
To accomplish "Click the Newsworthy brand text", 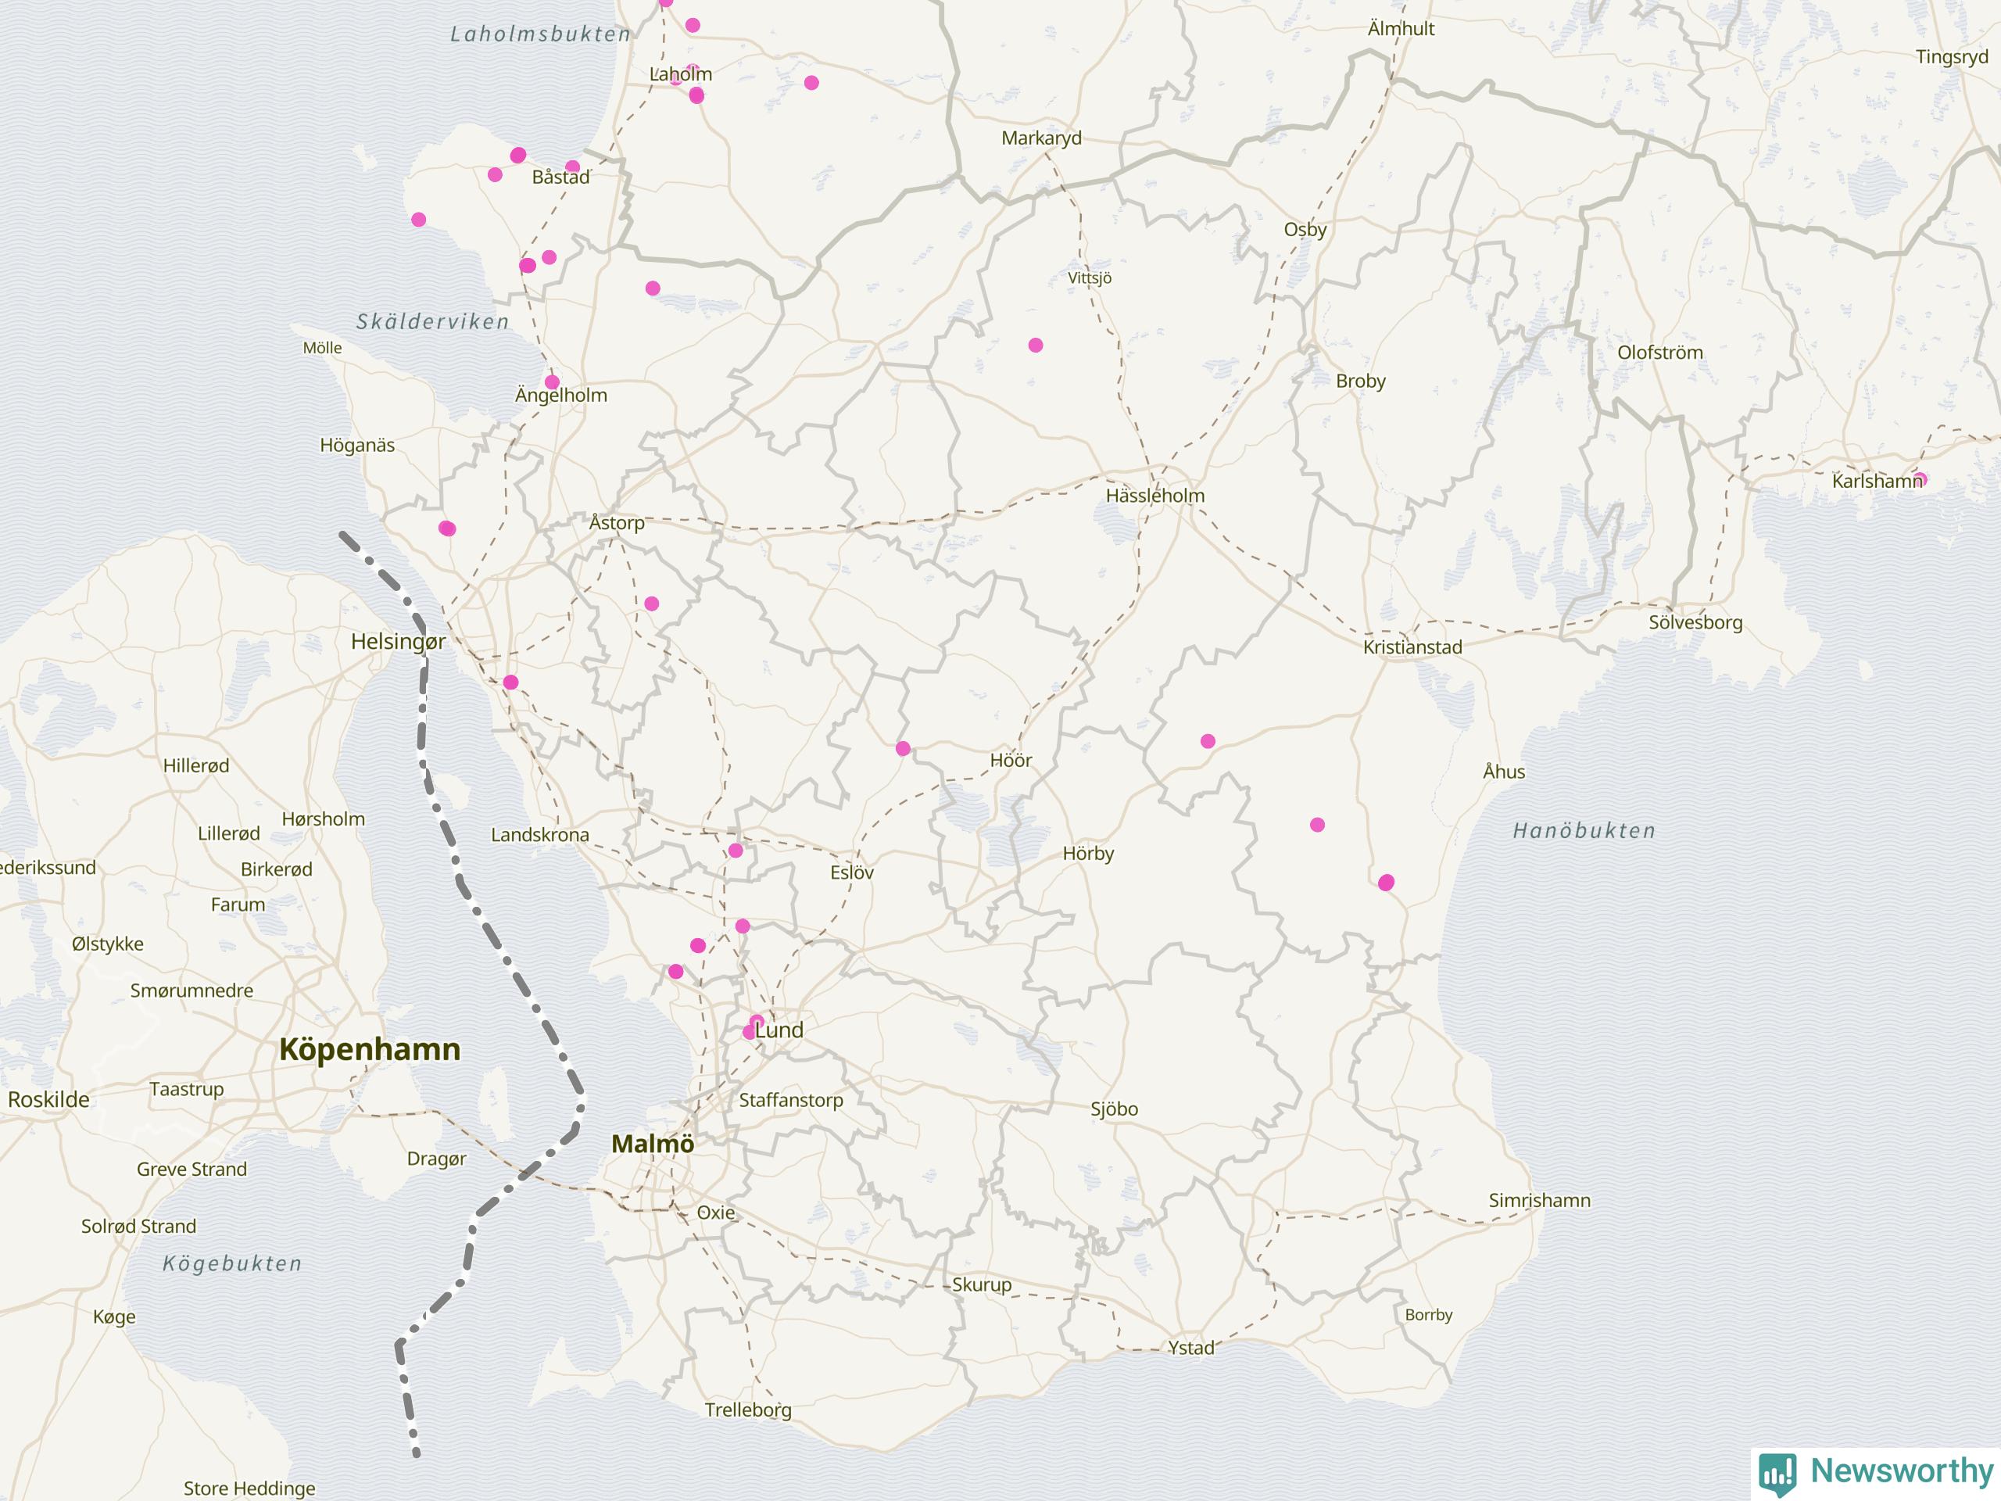I will click(1902, 1471).
